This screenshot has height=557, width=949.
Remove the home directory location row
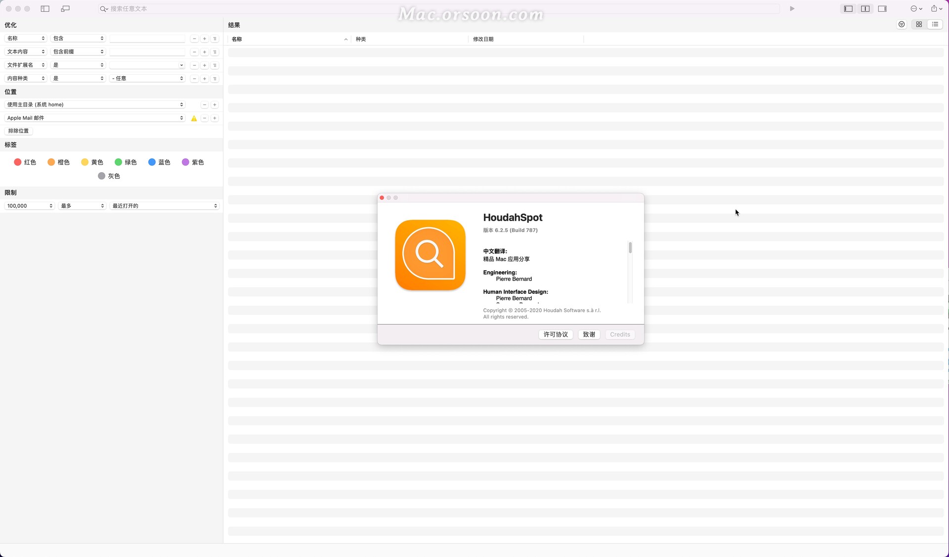coord(205,105)
